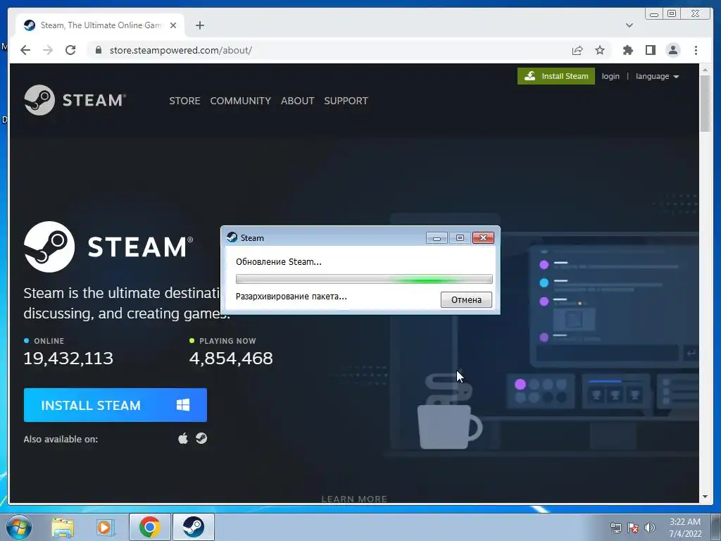The width and height of the screenshot is (721, 541).
Task: Bookmark the page with the star icon
Action: 600,50
